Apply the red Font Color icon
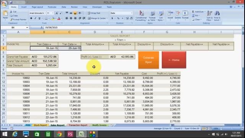Screen dimensions: 245x138 [x=59, y=18]
